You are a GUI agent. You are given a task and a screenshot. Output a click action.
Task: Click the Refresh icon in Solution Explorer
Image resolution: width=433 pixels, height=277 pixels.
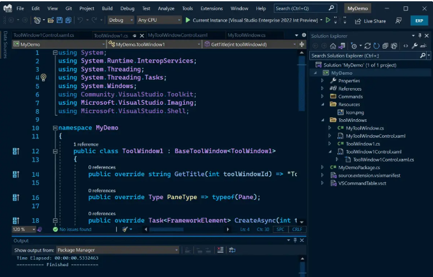(x=376, y=46)
